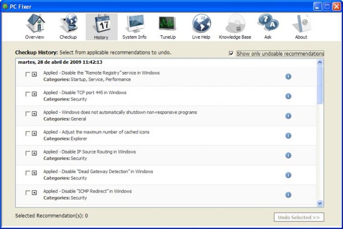343x229 pixels.
Task: Click info icon for cached icons entry
Action: 288,136
